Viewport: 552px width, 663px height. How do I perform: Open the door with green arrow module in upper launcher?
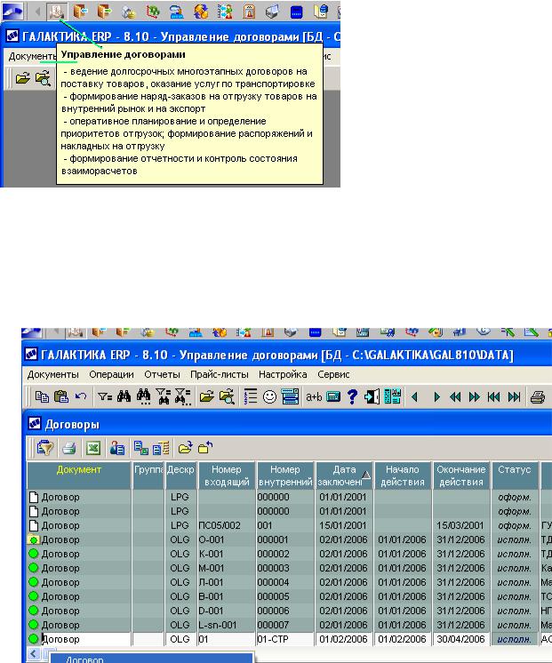coord(104,11)
